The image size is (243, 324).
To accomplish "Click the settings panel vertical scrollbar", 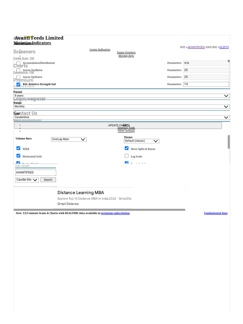I will [x=229, y=142].
